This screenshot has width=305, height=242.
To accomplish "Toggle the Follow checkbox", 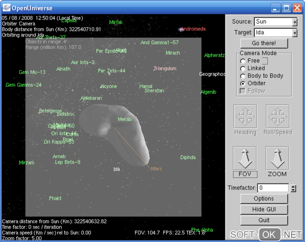I will [x=243, y=91].
